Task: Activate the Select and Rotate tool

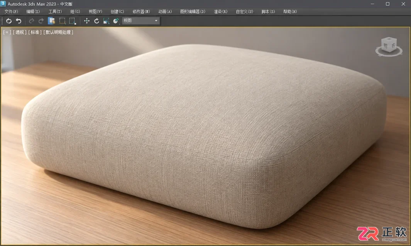Action: pos(96,21)
